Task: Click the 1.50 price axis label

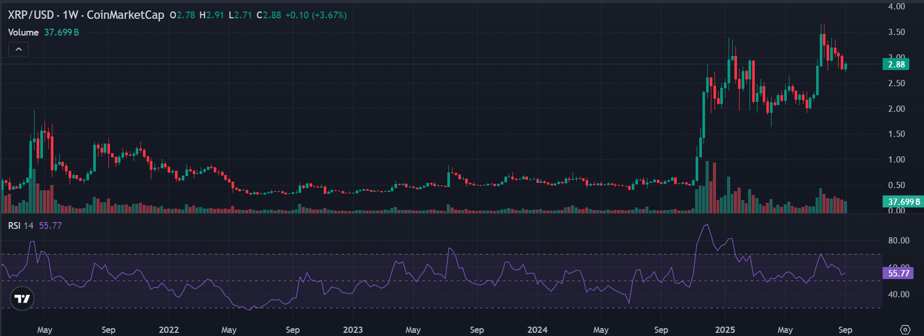Action: pos(897,134)
